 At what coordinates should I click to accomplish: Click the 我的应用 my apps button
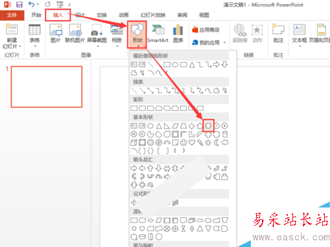[206, 43]
